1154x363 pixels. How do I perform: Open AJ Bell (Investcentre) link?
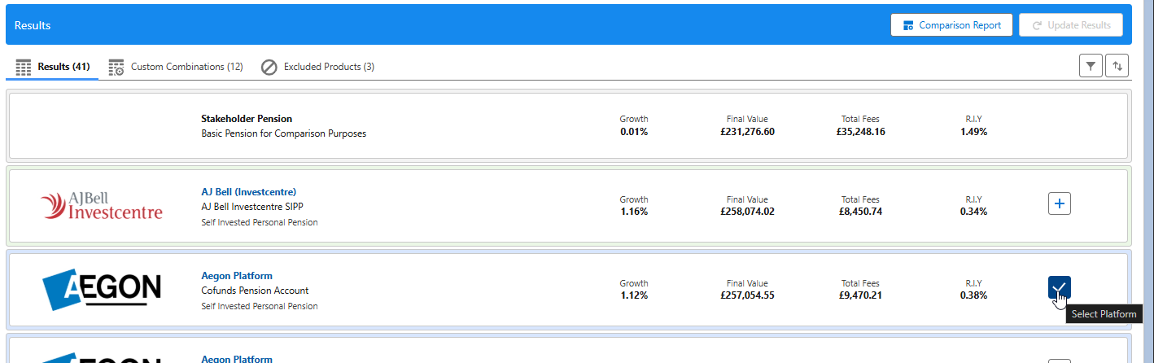pyautogui.click(x=248, y=192)
